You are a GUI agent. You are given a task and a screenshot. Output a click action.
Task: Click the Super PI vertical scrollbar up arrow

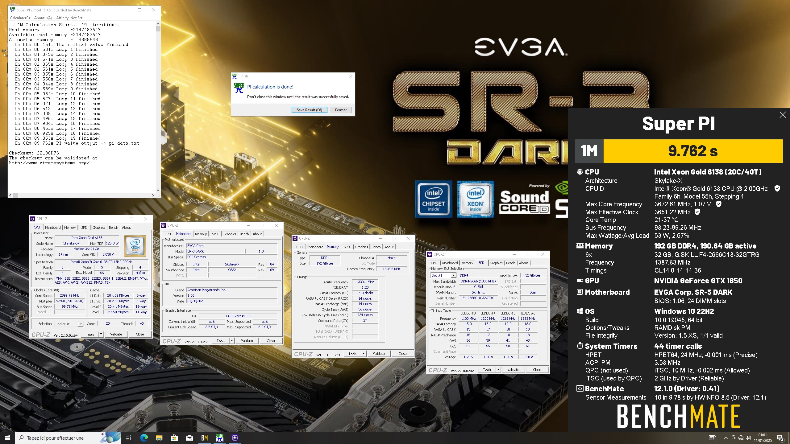[x=158, y=24]
